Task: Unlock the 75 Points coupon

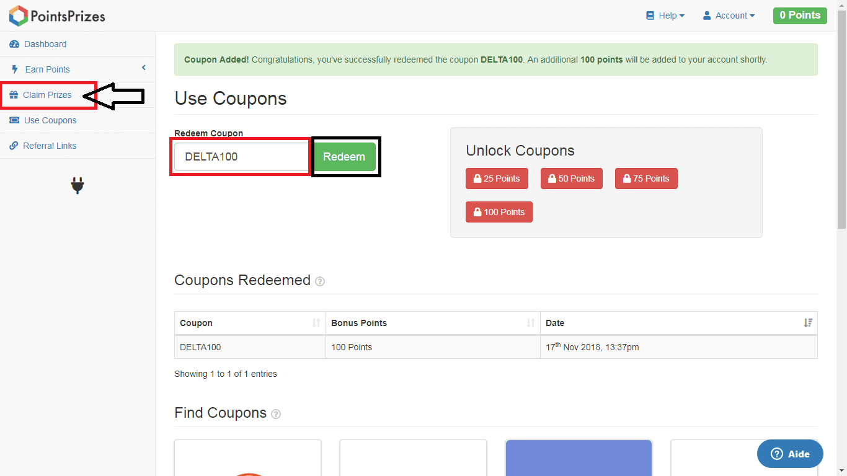Action: (646, 178)
